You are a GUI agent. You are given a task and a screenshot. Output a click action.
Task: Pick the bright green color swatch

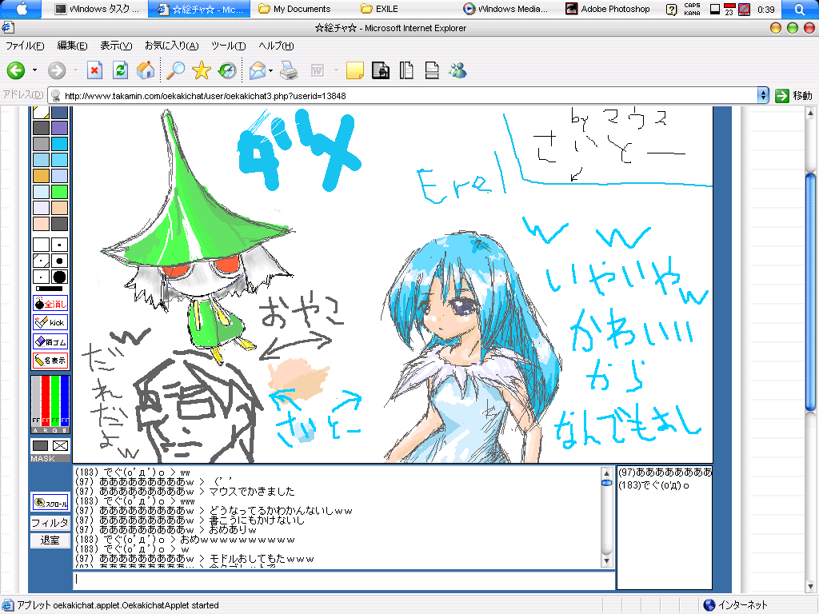click(x=59, y=192)
